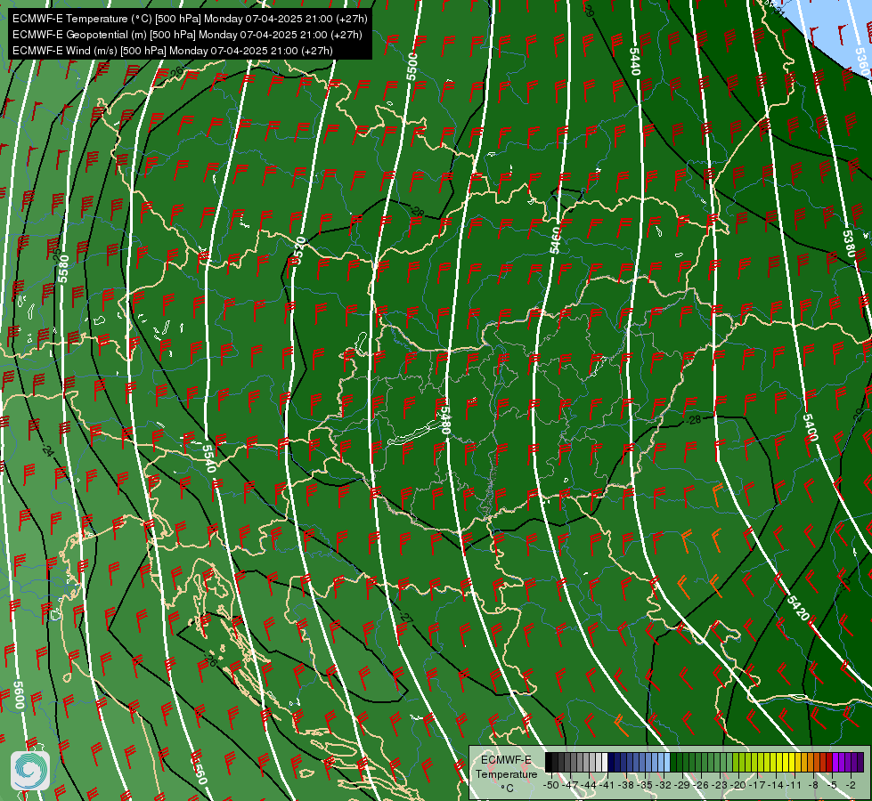Click the 5400 contour label
Viewport: 872px width, 801px height.
pyautogui.click(x=811, y=427)
